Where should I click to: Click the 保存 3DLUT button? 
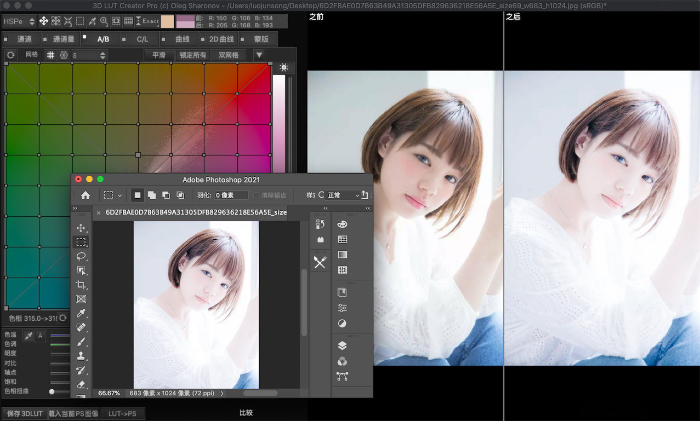[25, 413]
